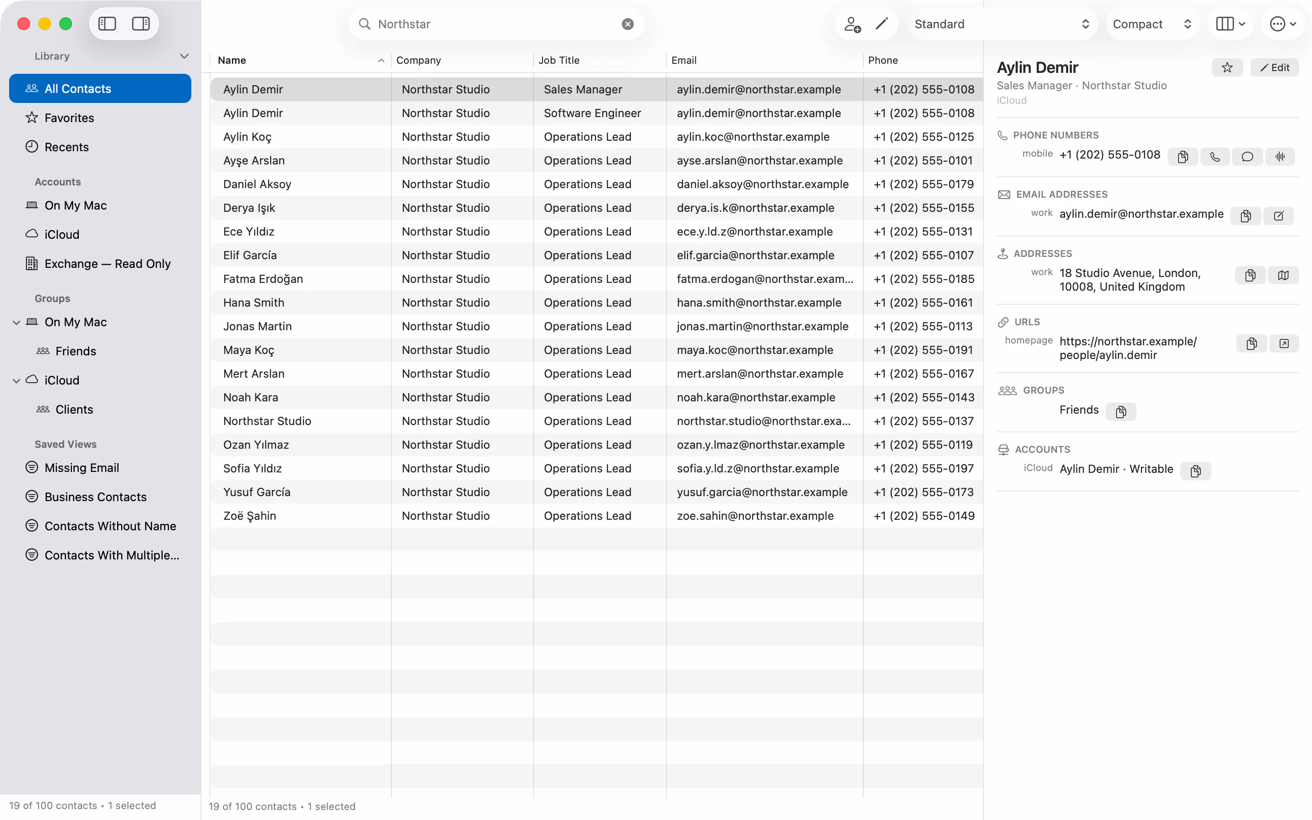Copy the mobile phone number
1312x820 pixels.
coord(1183,157)
